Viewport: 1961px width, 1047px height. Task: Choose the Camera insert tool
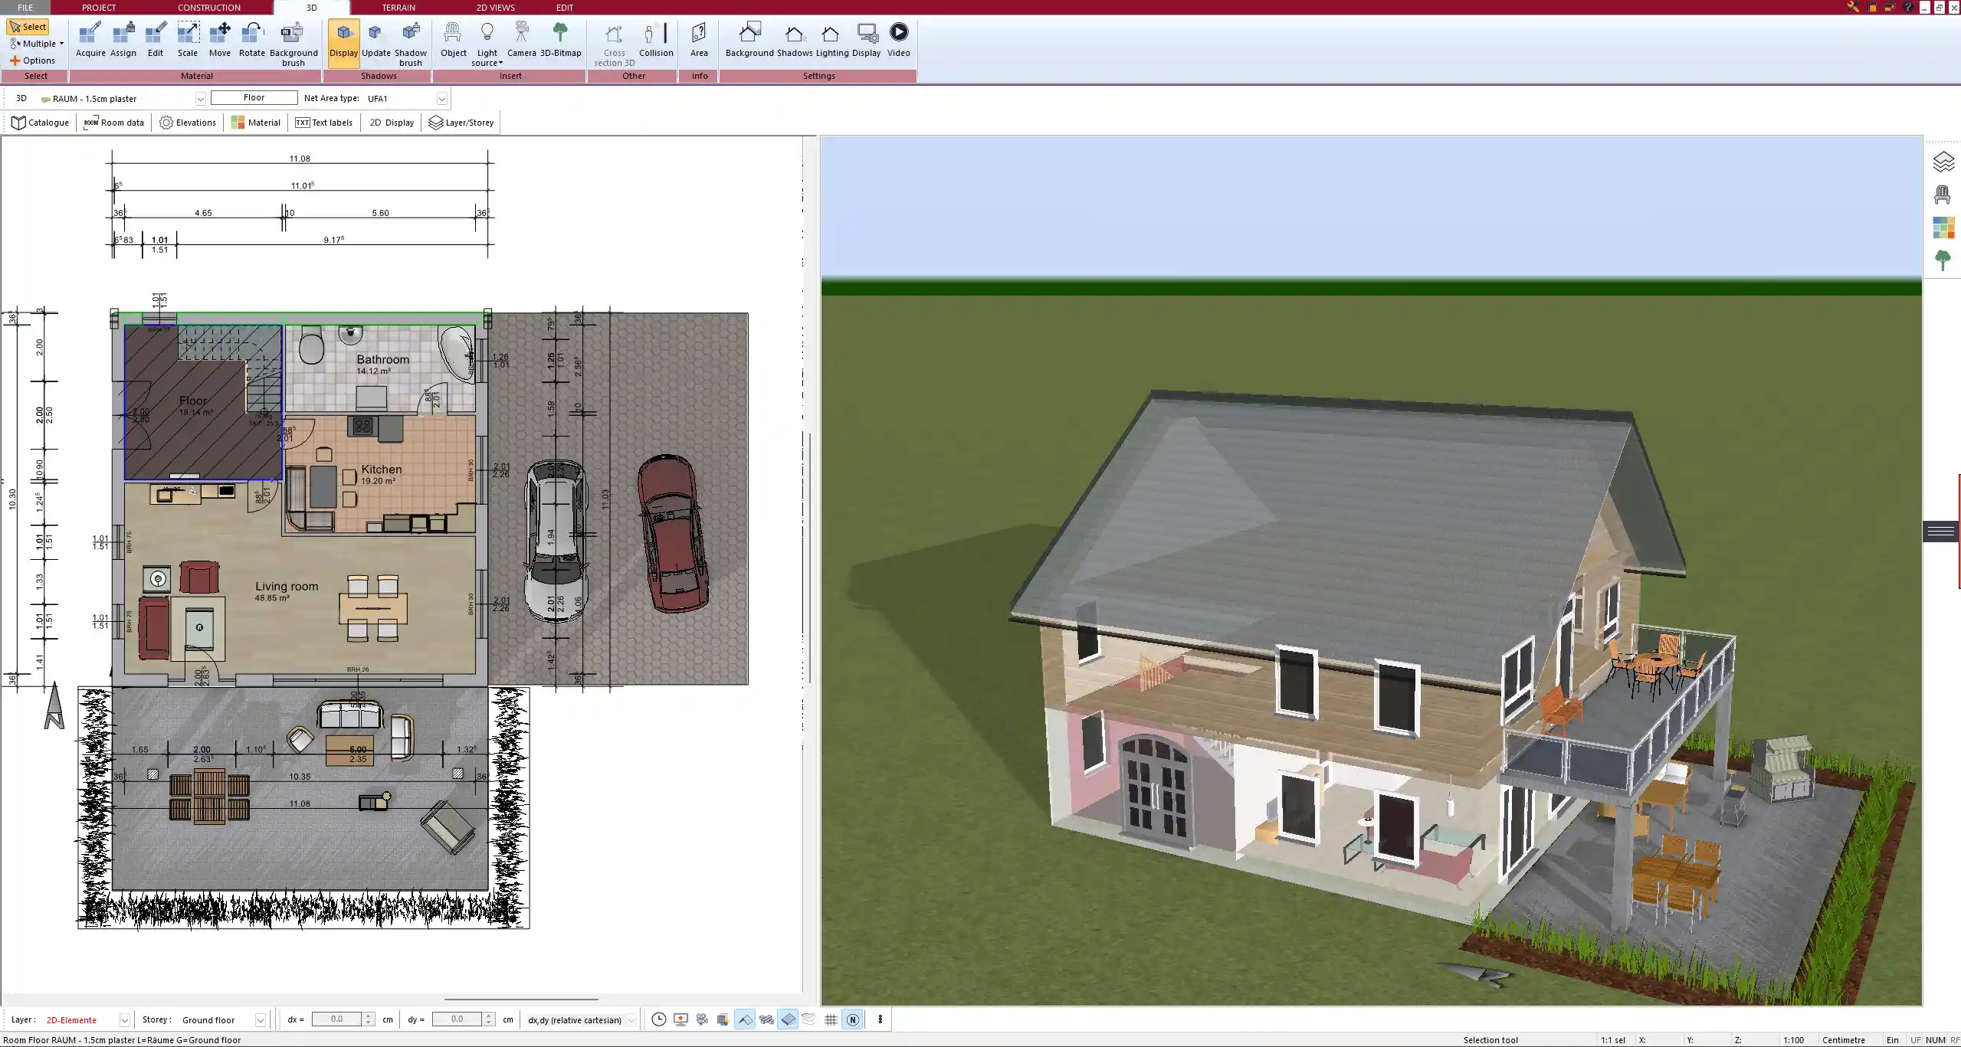(521, 40)
